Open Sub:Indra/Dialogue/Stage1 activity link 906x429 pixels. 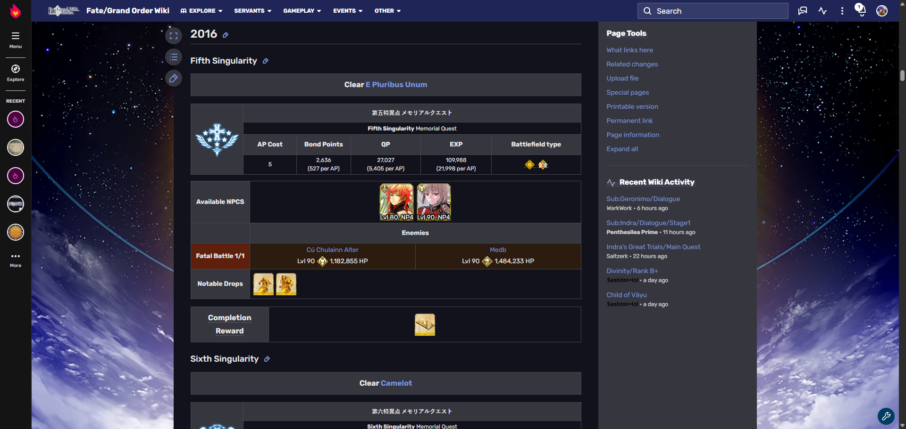point(648,223)
